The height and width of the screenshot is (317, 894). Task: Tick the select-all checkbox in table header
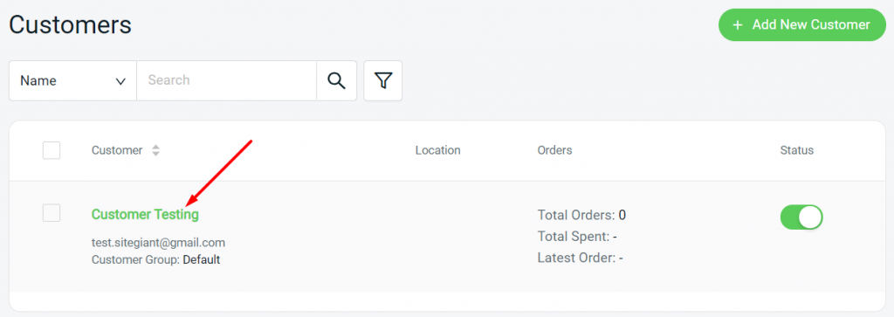click(x=52, y=150)
